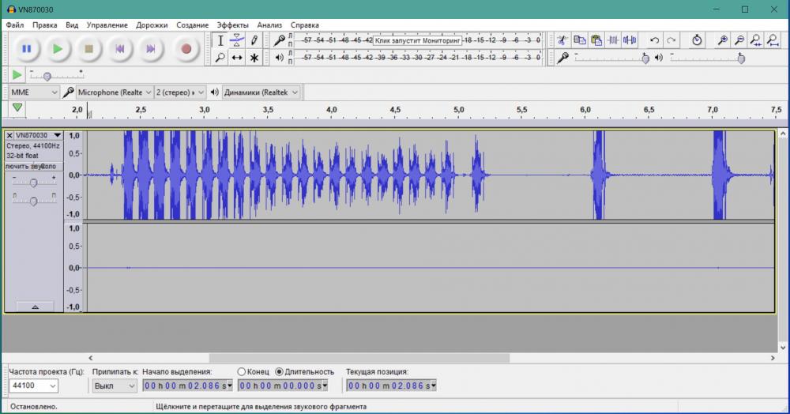Open the Динамики (Realtek) output dropdown
Viewport: 790px width, 414px height.
coord(261,92)
